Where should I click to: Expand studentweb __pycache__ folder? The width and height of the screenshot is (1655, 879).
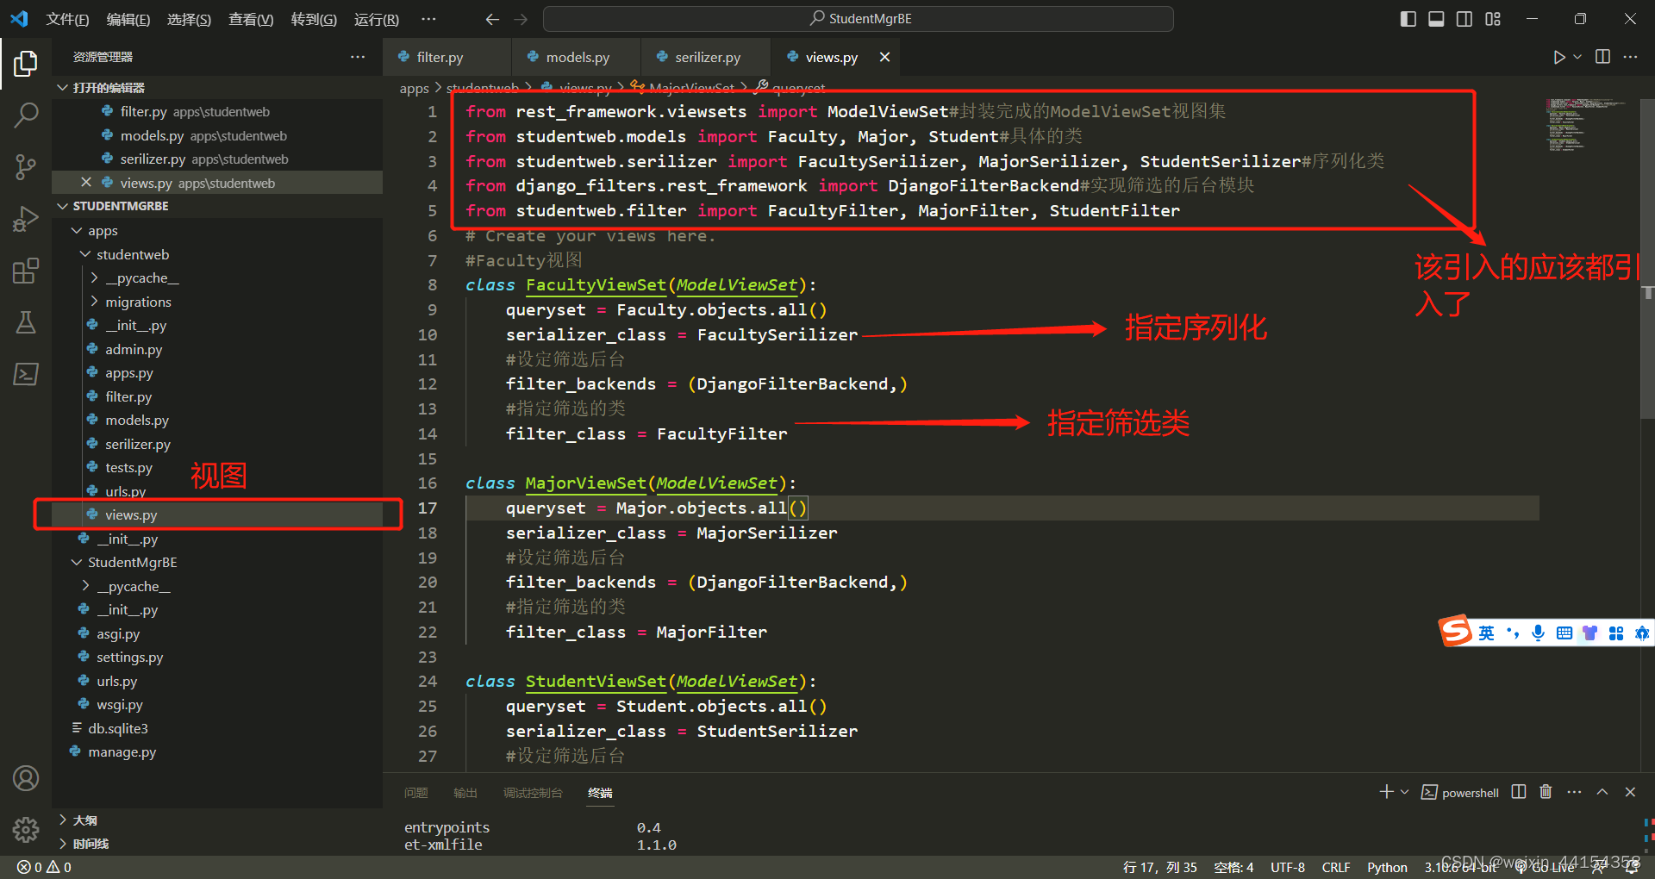tap(94, 277)
